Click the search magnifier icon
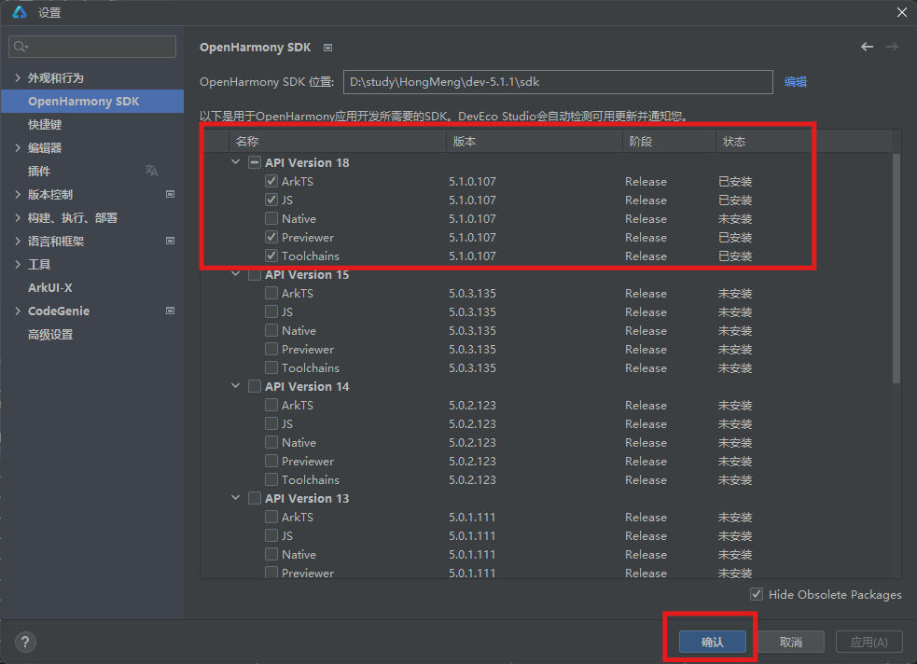 point(21,47)
